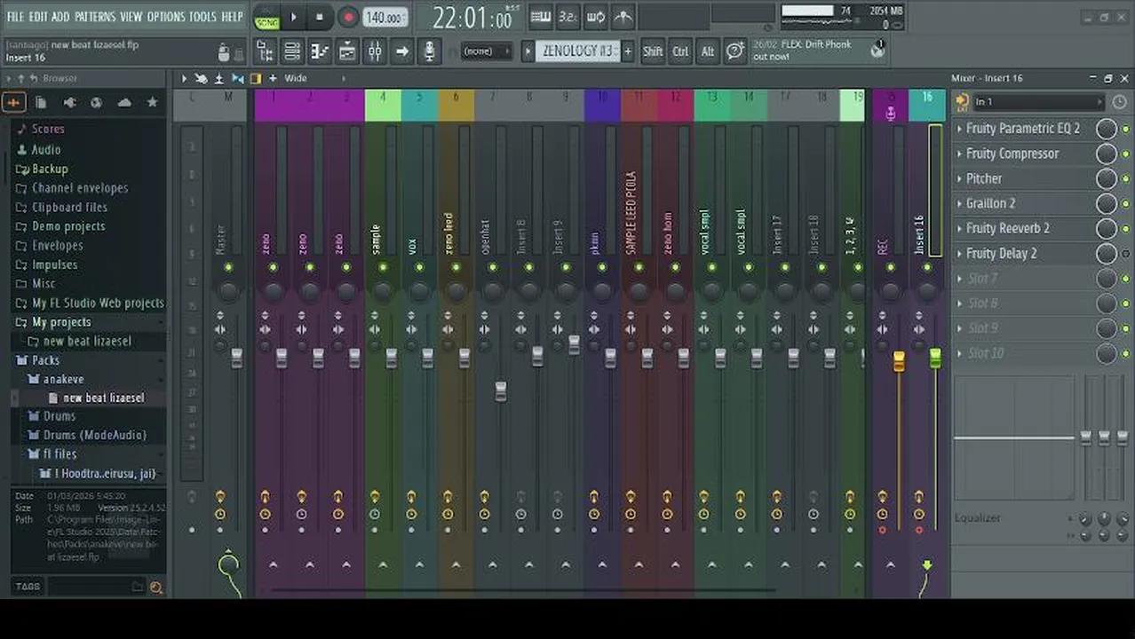
Task: Open Fruity Parametric EQ 2 slot
Action: pyautogui.click(x=1023, y=129)
